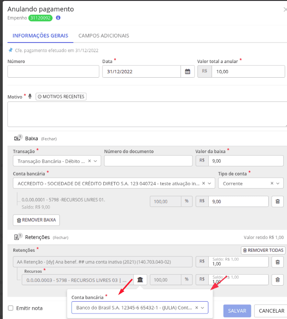The width and height of the screenshot is (287, 319).
Task: Clear the Transação selection with X
Action: (89, 161)
